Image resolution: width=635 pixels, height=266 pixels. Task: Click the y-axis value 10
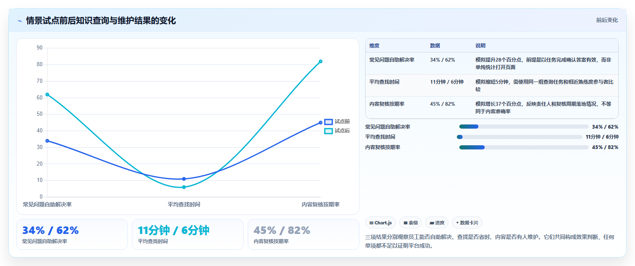40,180
